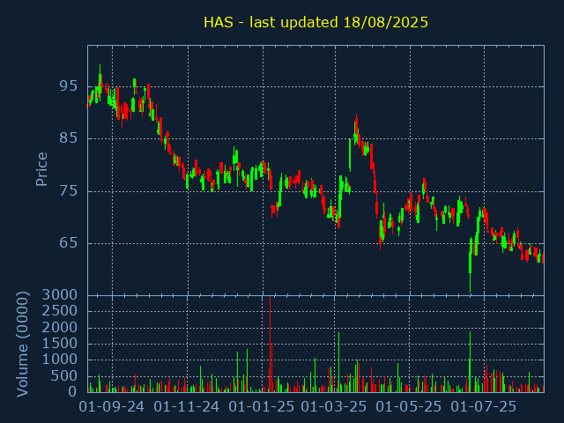Click volume axis value 500
This screenshot has height=423, width=564.
(x=64, y=376)
